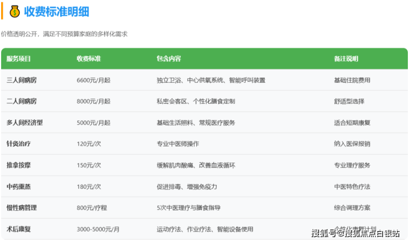409x242 pixels.
Task: Select the 纳入医保报销 remark
Action: 352,144
